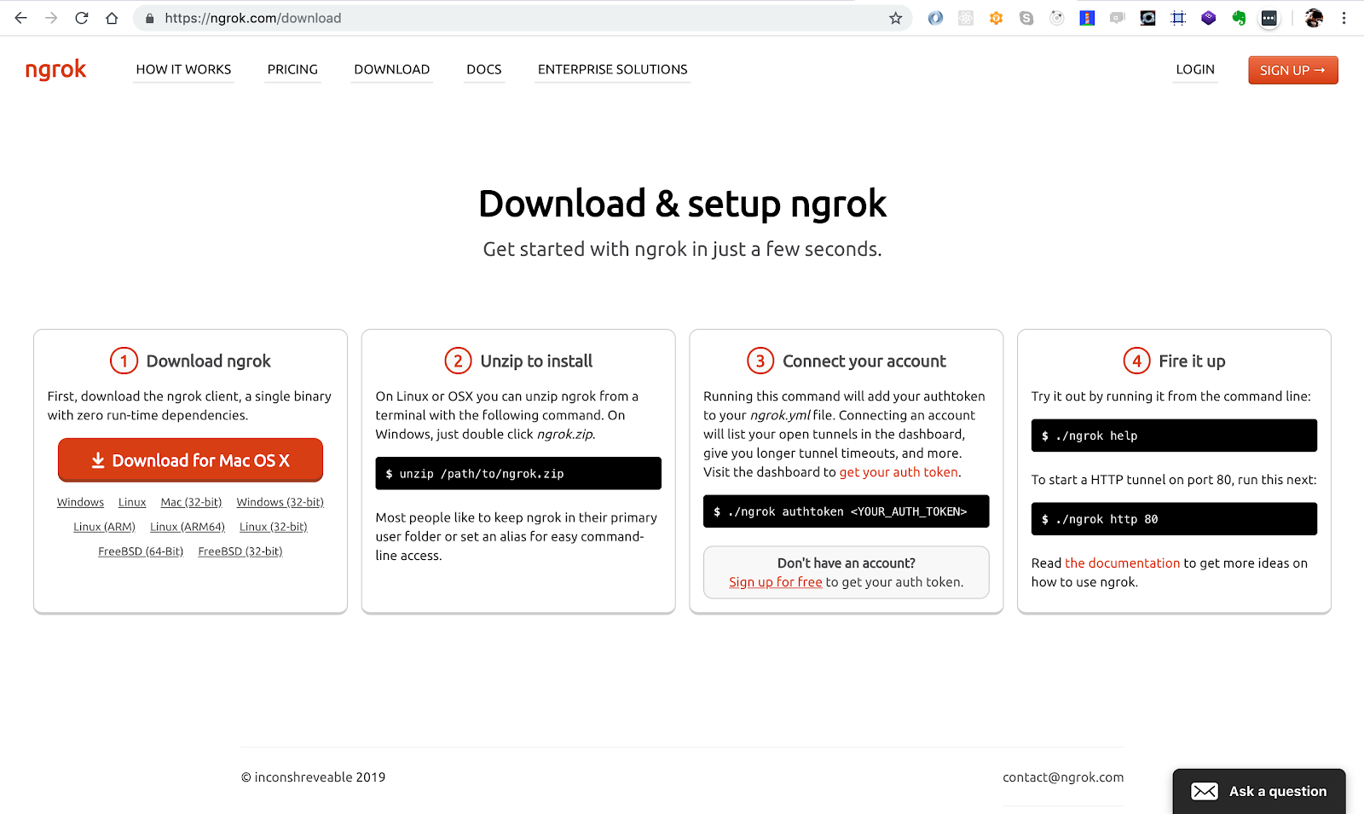Viewport: 1364px width, 814px height.
Task: Follow the 'get your auth token' link
Action: pyautogui.click(x=899, y=472)
